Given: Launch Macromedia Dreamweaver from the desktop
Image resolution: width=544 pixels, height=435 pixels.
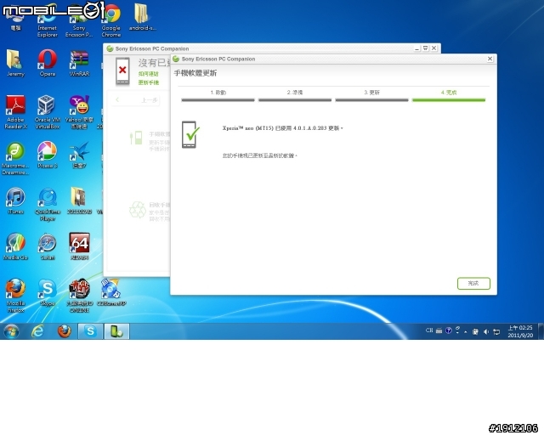Looking at the screenshot, I should [x=15, y=158].
